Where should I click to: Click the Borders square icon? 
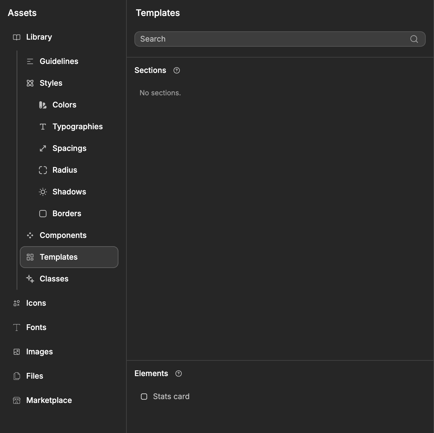(43, 214)
